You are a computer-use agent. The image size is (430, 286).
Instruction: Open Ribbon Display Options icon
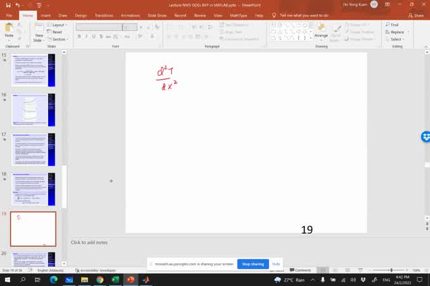point(388,4)
